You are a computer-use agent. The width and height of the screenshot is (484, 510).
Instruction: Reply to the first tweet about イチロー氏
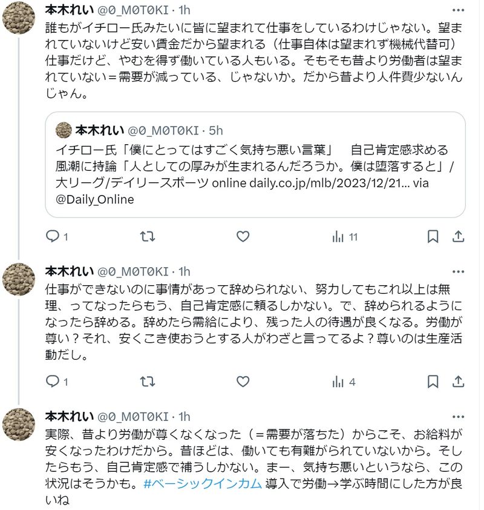click(53, 237)
